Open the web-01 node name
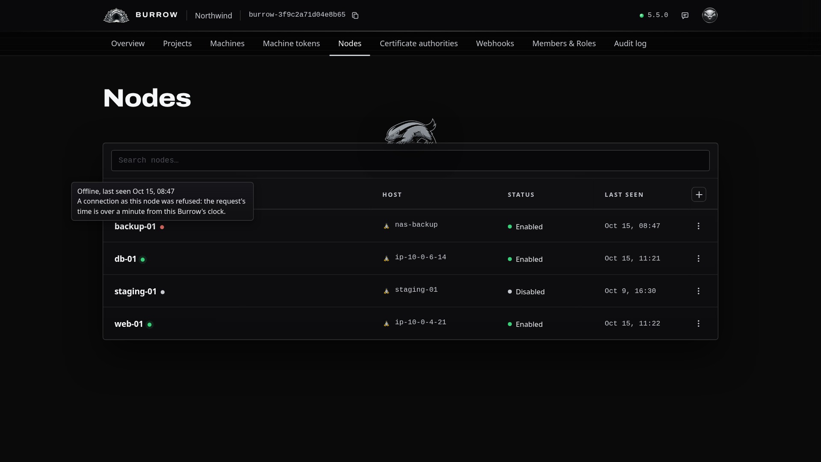Screen dimensions: 821x462 129,324
